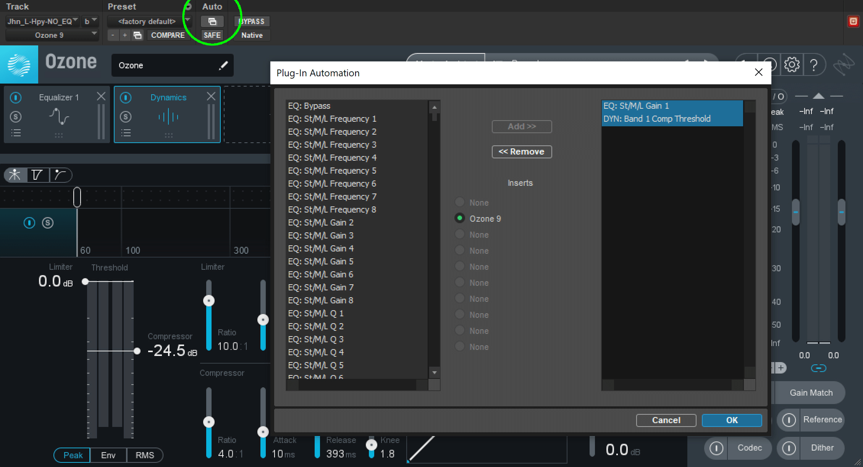This screenshot has height=467, width=863.
Task: Cancel the Plug-In Automation dialog
Action: coord(666,420)
